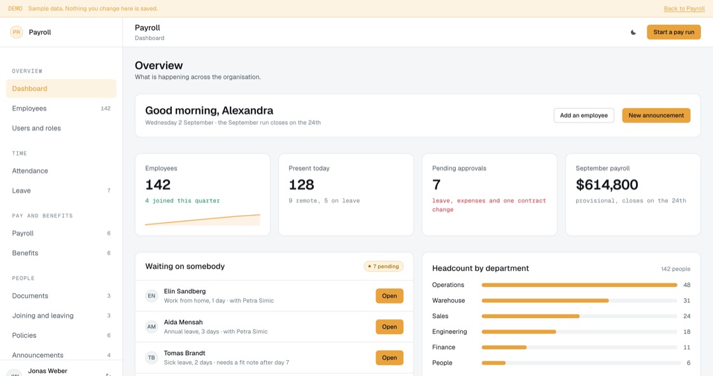This screenshot has width=713, height=376.
Task: Click the Warehouse headcount bar
Action: point(579,300)
